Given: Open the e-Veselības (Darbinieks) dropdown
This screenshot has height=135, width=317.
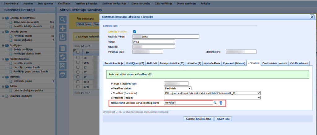Looking at the screenshot, I should (x=212, y=93).
